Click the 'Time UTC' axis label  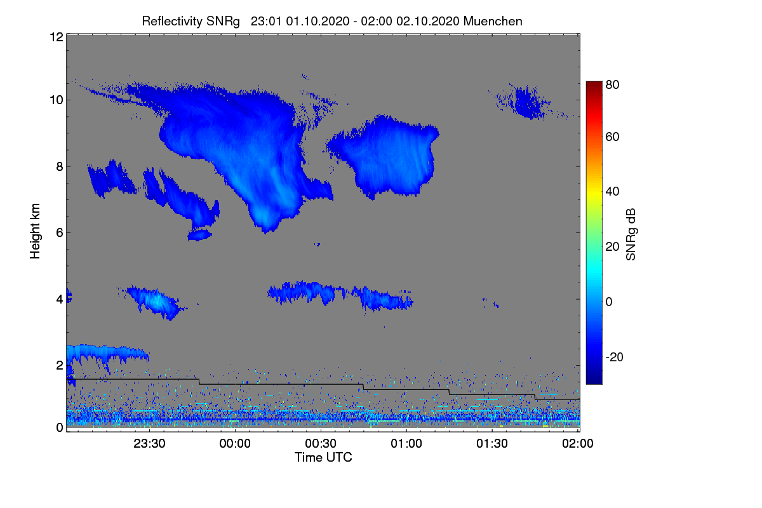(323, 457)
